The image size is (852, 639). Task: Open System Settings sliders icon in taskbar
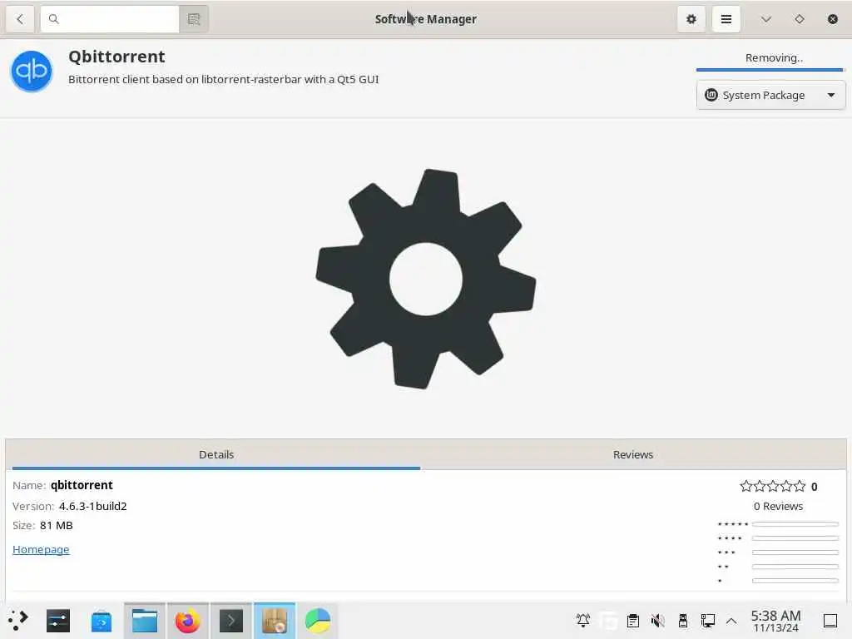(58, 621)
